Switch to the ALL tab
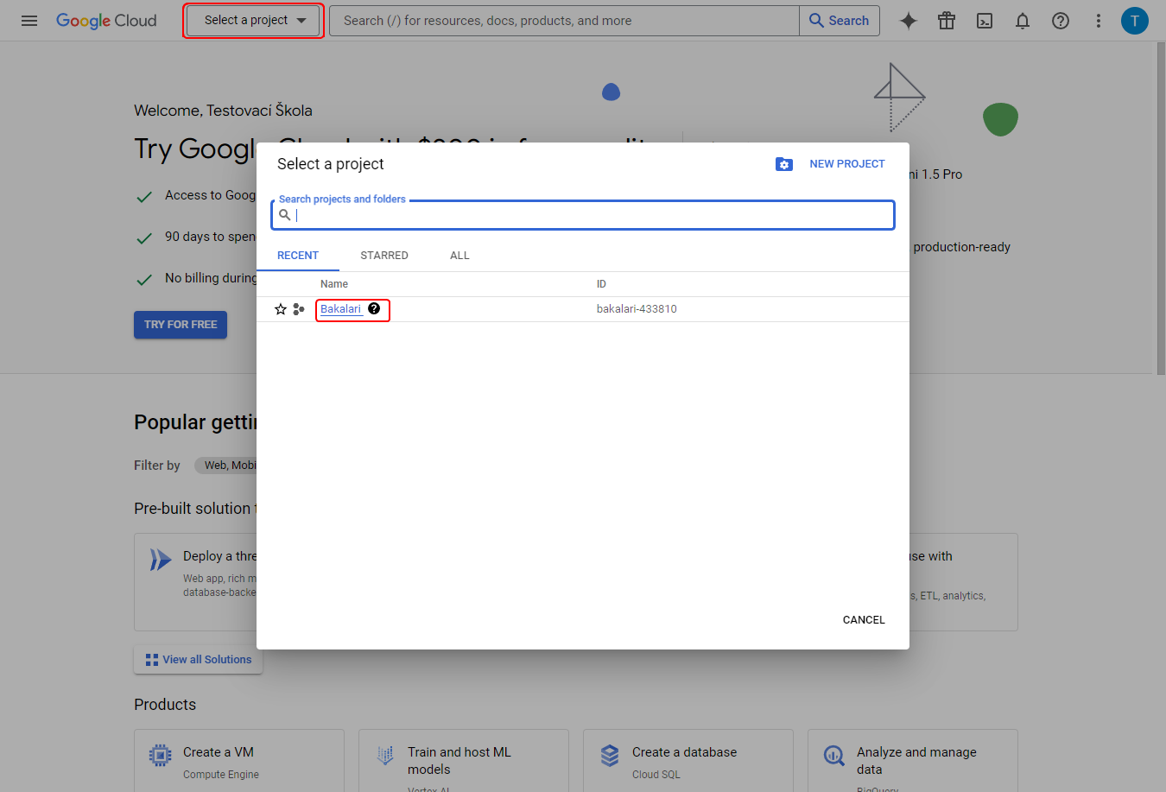The height and width of the screenshot is (792, 1166). coord(459,256)
